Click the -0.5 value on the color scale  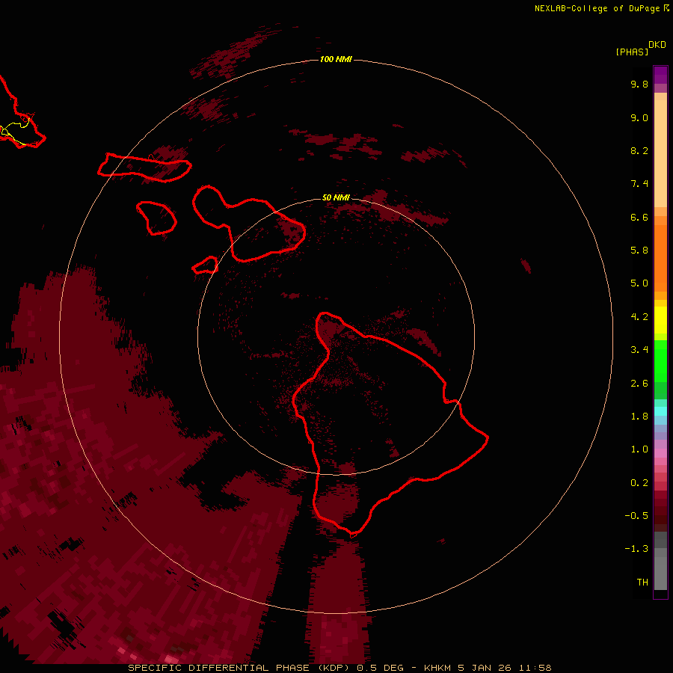point(636,516)
